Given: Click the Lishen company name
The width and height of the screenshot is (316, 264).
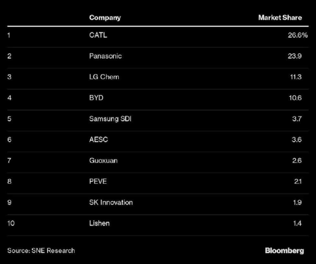Looking at the screenshot, I should coord(100,223).
